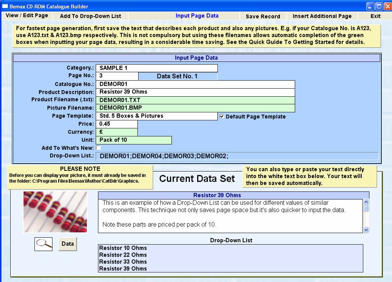This screenshot has width=392, height=282.
Task: Click the Unit field Pack of 10
Action: coord(134,140)
